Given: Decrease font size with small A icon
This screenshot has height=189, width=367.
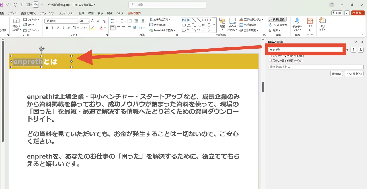Looking at the screenshot, I should click(x=99, y=21).
